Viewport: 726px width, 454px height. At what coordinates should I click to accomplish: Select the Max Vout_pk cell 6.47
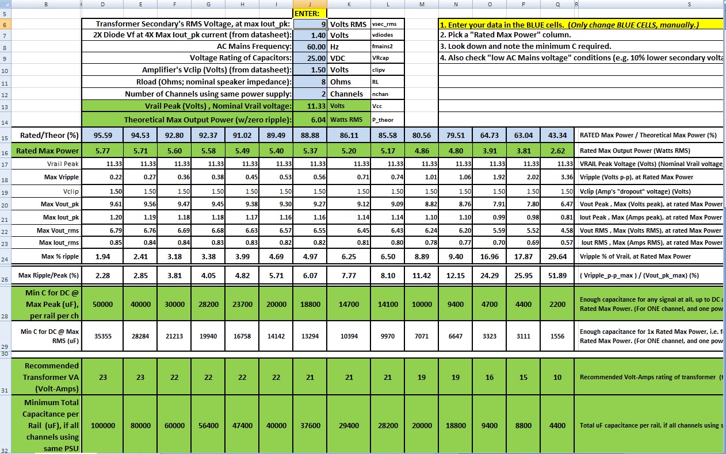coord(557,204)
